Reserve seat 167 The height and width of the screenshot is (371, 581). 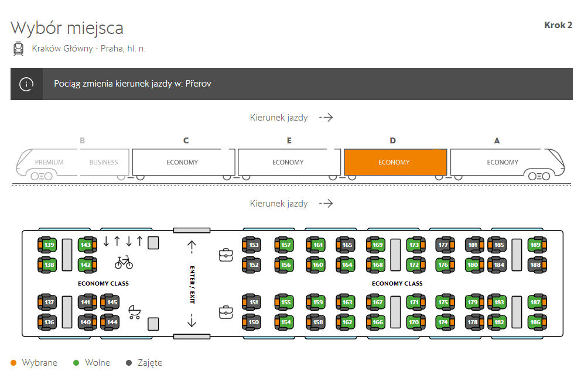click(x=376, y=302)
